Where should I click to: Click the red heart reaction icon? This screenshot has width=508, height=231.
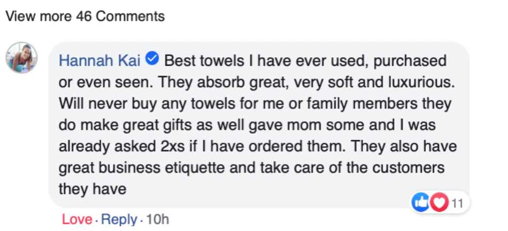[438, 202]
